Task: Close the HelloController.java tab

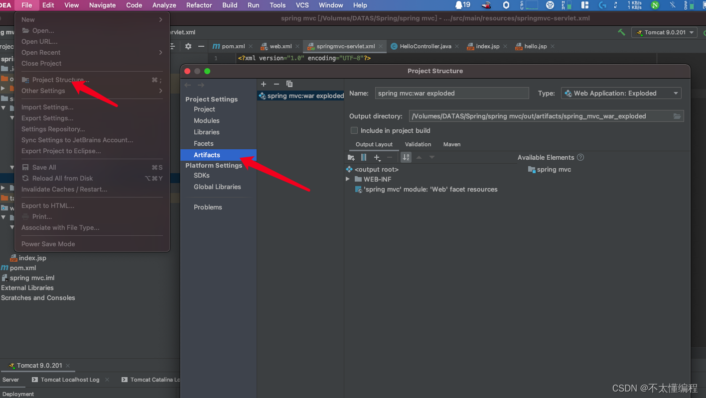Action: (457, 46)
